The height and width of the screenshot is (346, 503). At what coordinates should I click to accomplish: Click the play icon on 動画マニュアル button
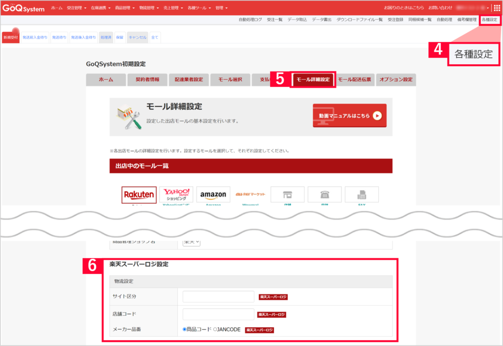376,116
